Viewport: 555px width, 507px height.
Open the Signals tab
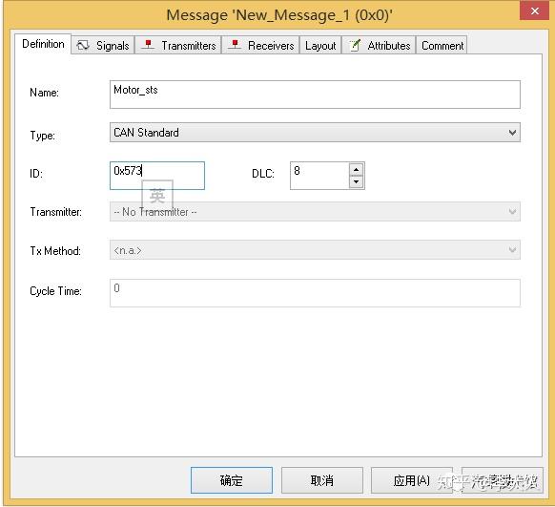[x=103, y=45]
